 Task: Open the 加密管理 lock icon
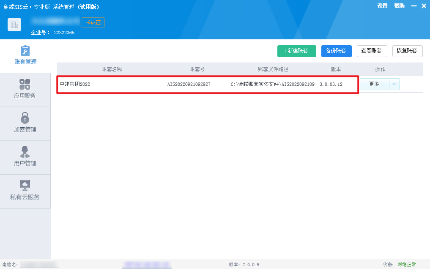[25, 118]
